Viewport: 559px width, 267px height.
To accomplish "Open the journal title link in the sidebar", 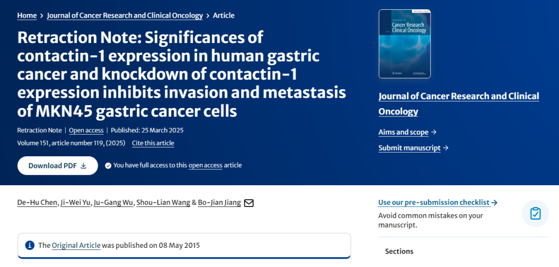I will (x=459, y=103).
